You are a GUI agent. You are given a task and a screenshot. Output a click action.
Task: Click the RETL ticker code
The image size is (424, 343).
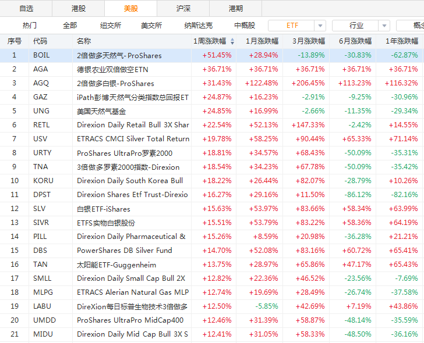click(x=41, y=125)
